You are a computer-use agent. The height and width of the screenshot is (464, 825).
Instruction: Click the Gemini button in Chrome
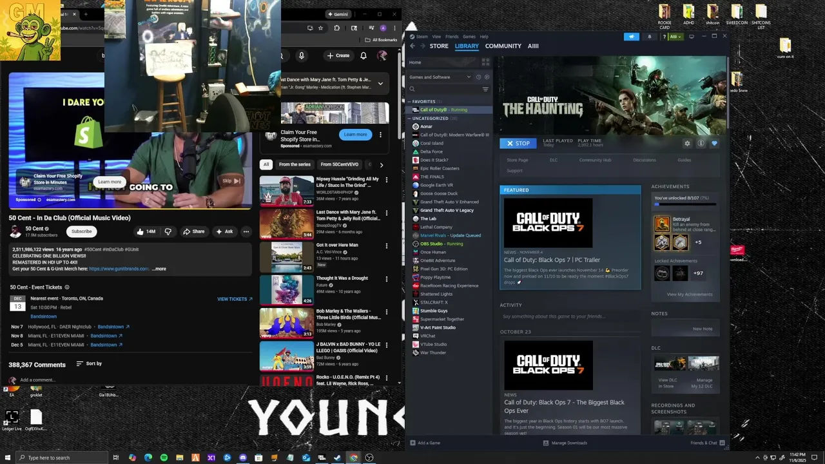click(x=338, y=14)
